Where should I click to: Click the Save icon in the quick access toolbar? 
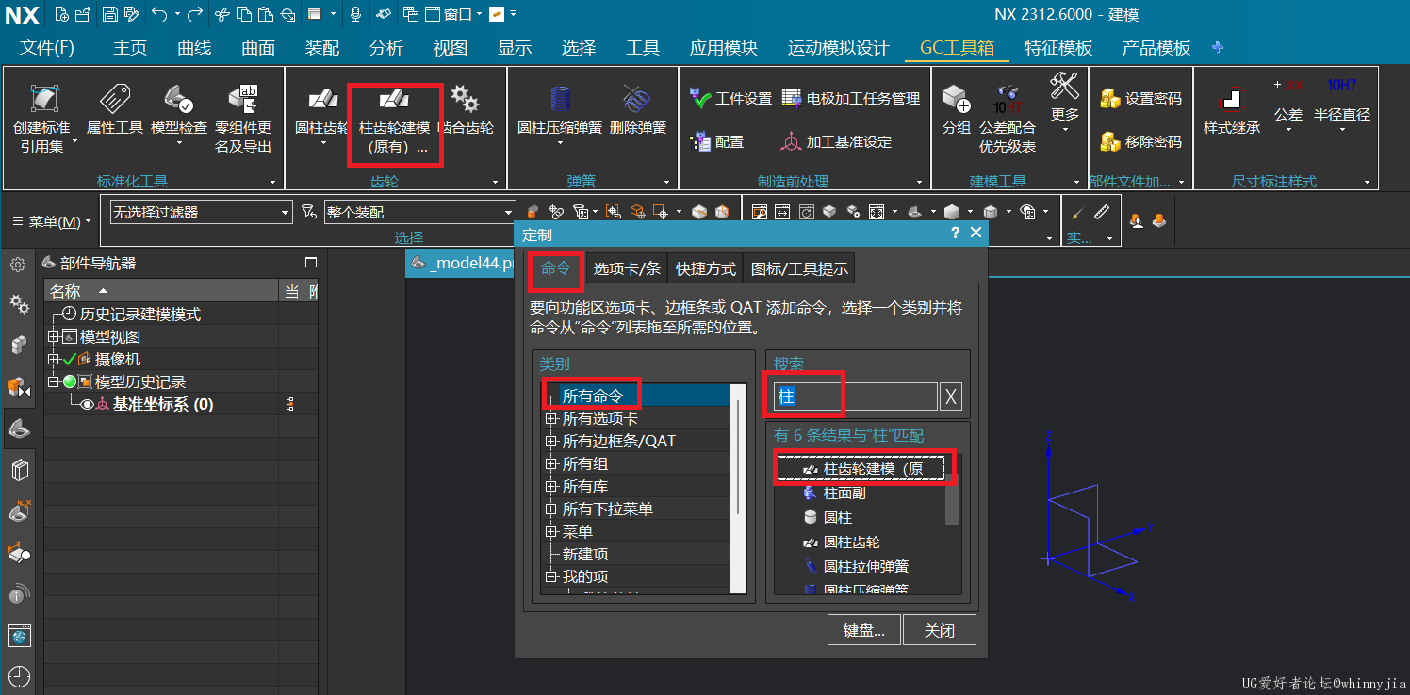coord(109,14)
